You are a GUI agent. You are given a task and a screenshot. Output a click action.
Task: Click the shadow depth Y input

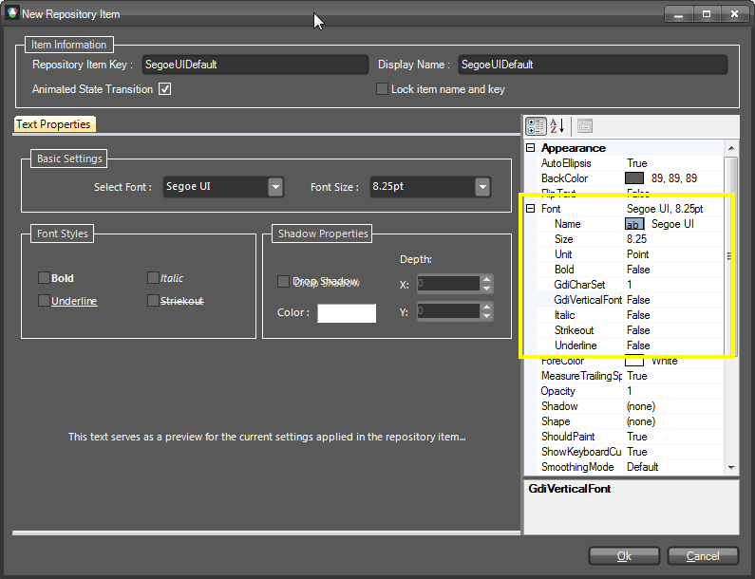449,311
